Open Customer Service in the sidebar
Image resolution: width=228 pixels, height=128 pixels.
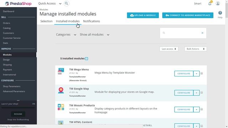click(x=12, y=38)
